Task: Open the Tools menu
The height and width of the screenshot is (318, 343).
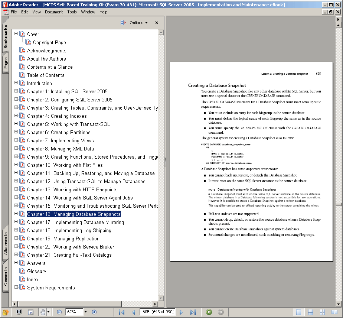Action: click(x=72, y=12)
